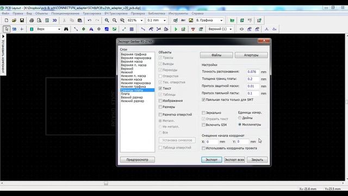Enable the Разметка отверстий checkbox
348x196 pixels.
point(160,115)
